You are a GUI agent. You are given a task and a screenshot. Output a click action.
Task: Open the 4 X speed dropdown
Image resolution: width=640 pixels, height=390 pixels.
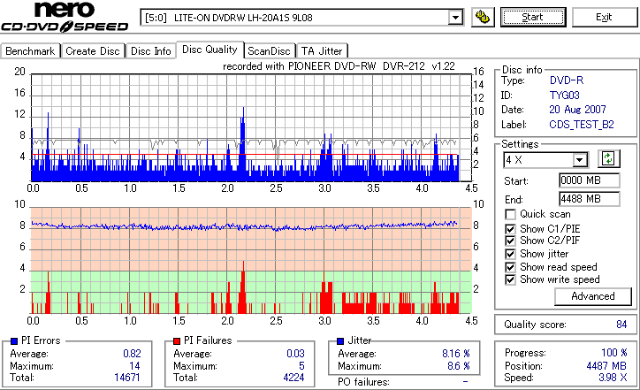(x=579, y=160)
